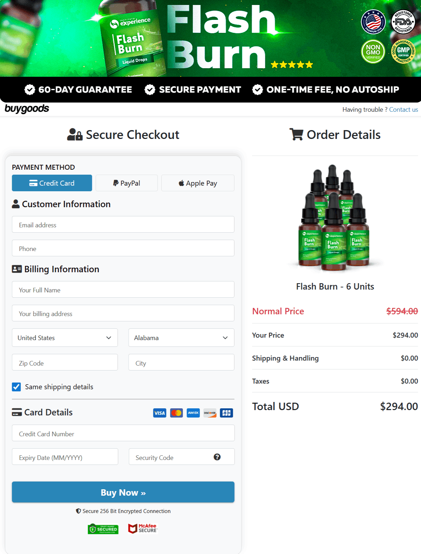421x554 pixels.
Task: Click the Mastercard icon
Action: (x=176, y=413)
